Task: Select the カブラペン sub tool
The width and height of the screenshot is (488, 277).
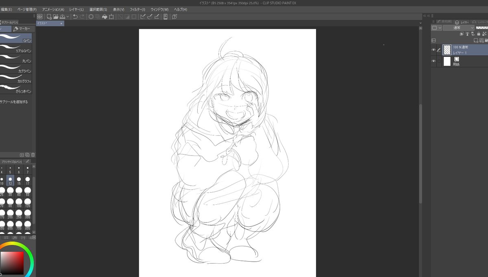Action: click(x=16, y=69)
